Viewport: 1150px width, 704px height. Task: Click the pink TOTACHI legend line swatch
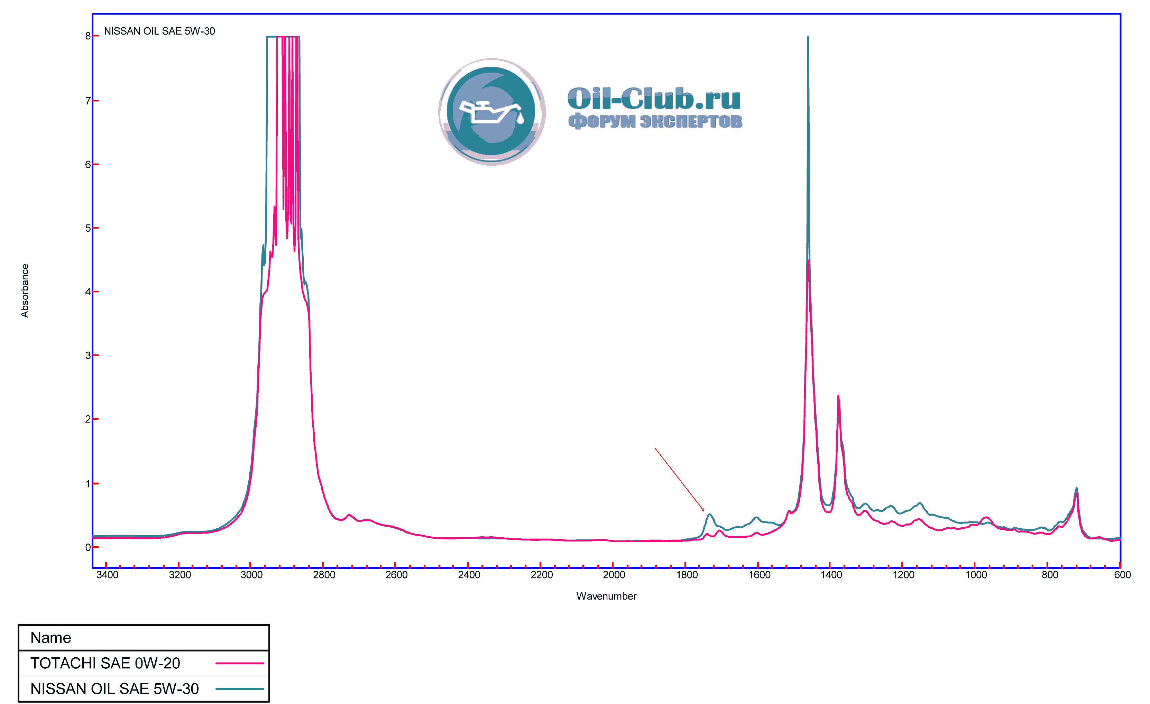(240, 663)
